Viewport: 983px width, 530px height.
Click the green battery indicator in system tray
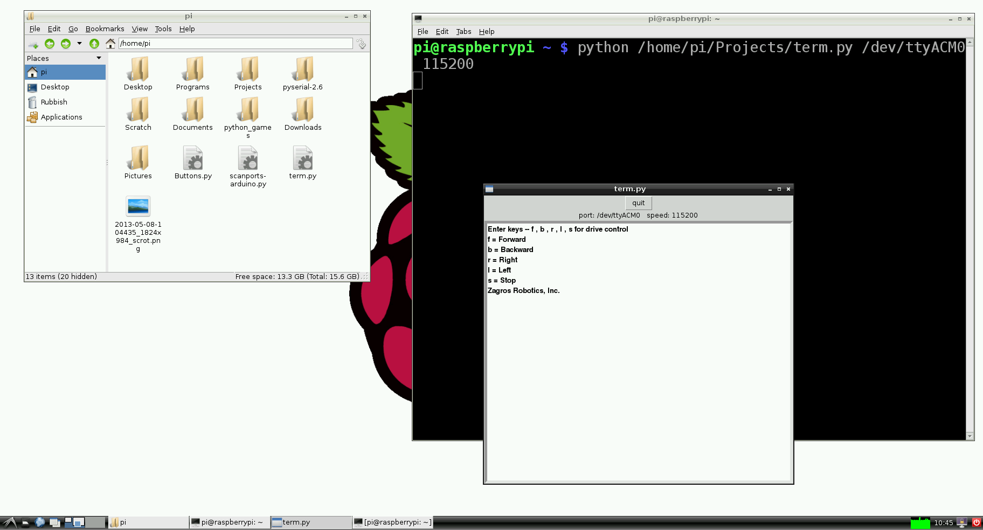[920, 522]
